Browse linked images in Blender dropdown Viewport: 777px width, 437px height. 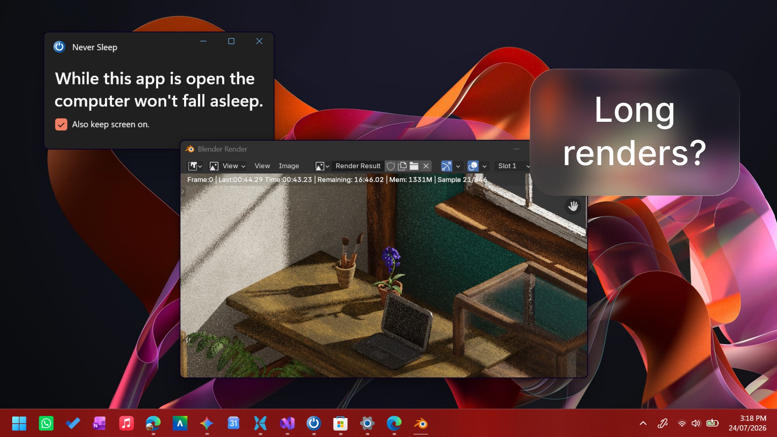pos(322,166)
